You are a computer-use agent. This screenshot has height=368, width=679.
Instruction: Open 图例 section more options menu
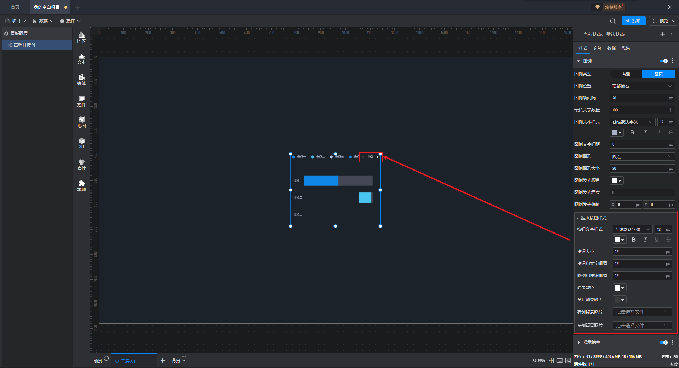(672, 61)
